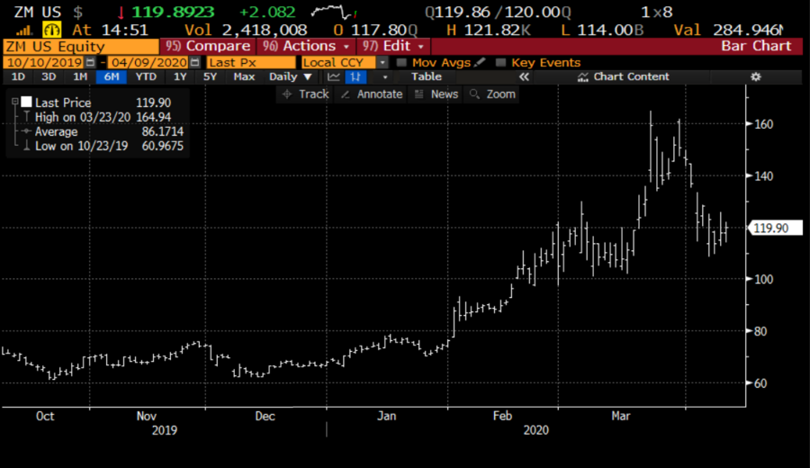Click the Annotate pencil icon
The height and width of the screenshot is (468, 810).
pyautogui.click(x=346, y=94)
